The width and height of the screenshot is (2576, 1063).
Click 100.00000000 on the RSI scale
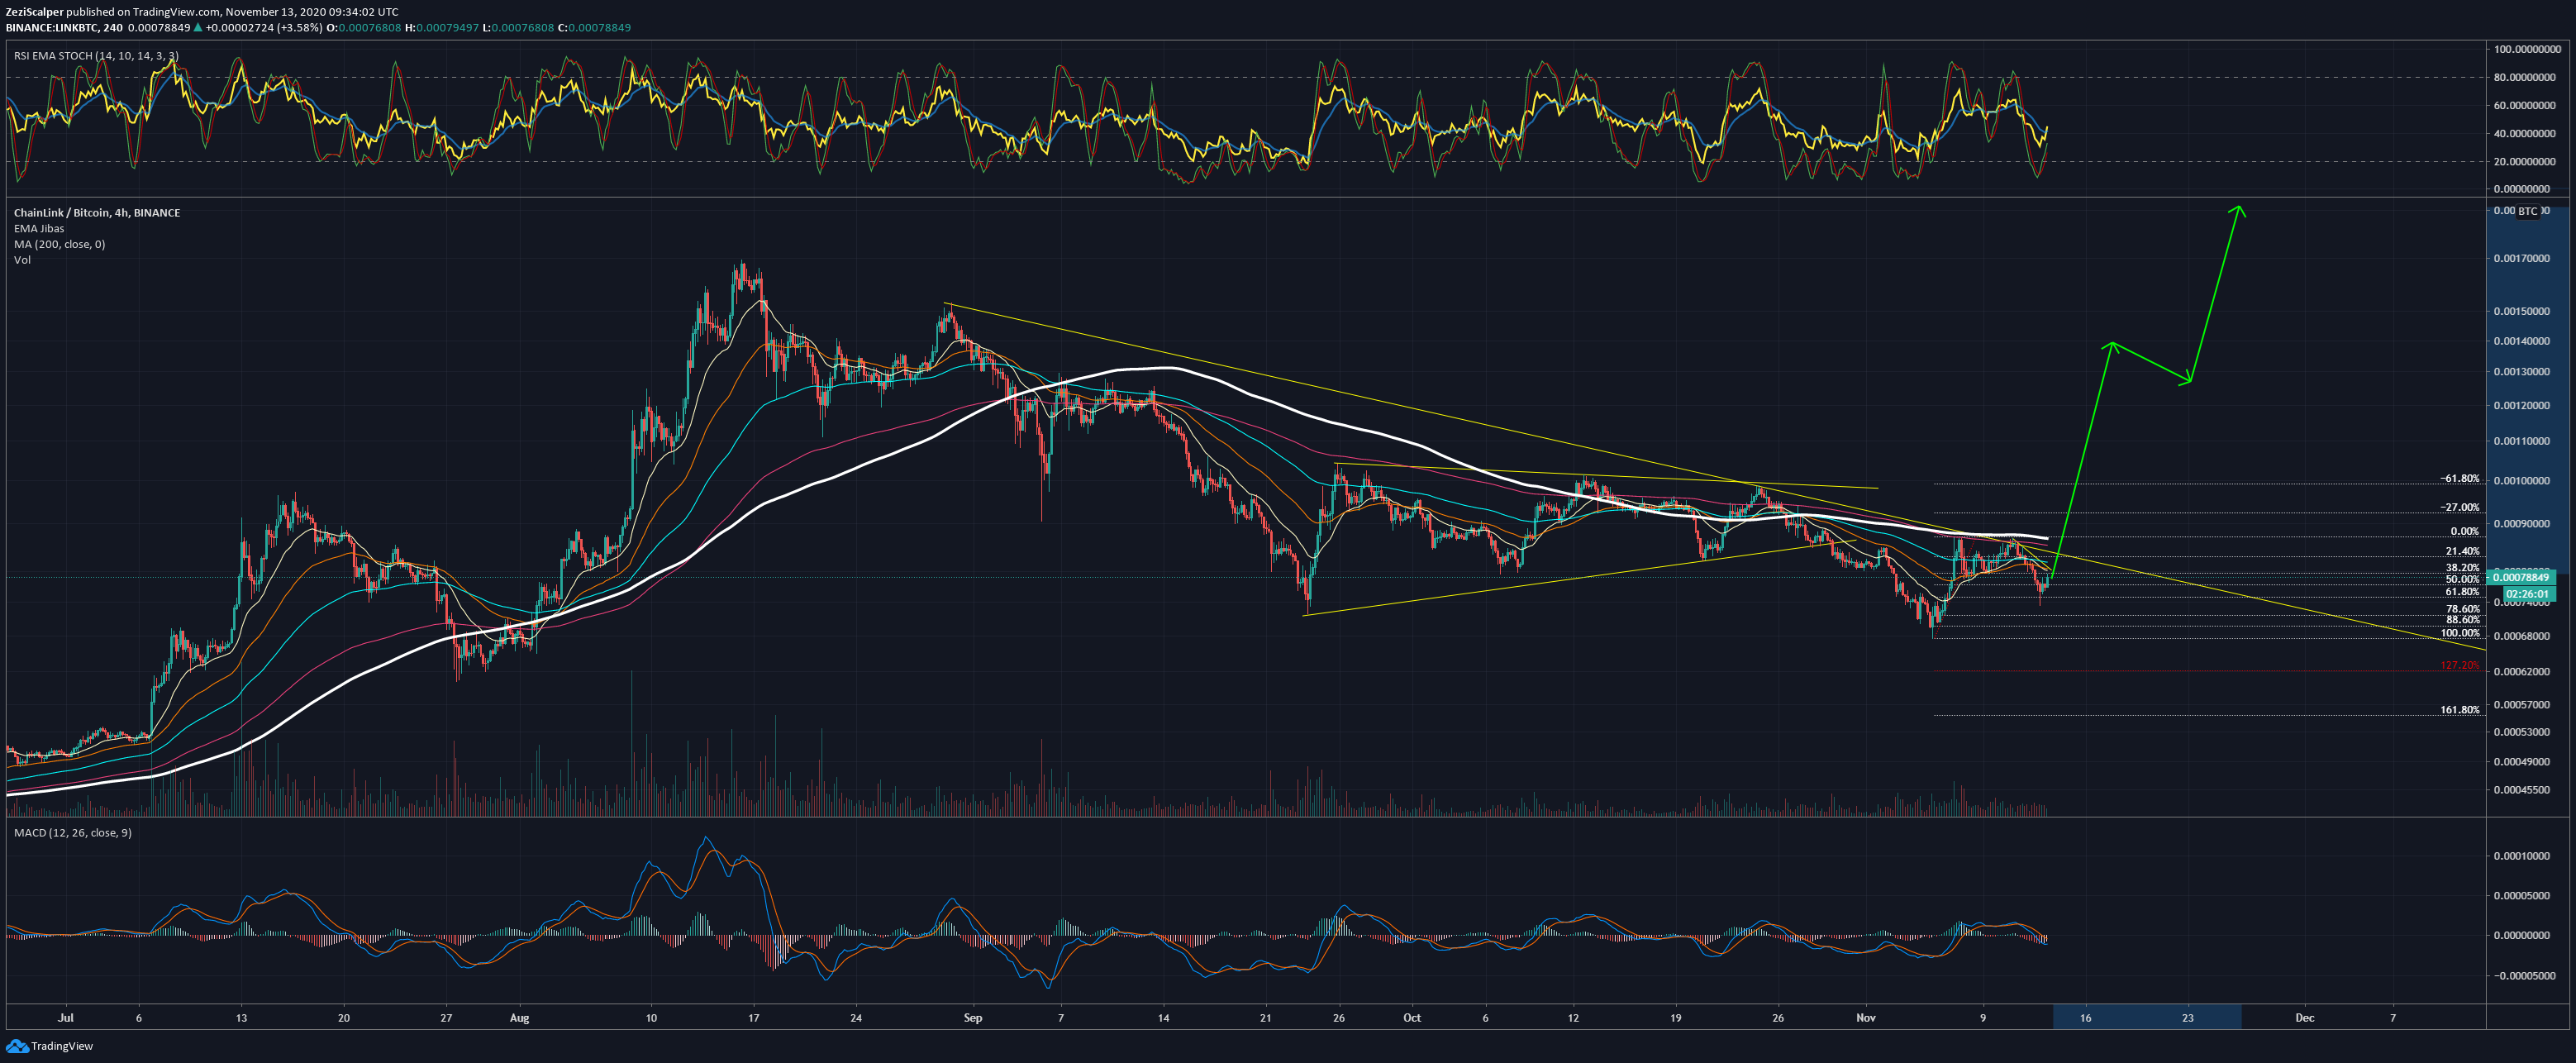coord(2527,49)
